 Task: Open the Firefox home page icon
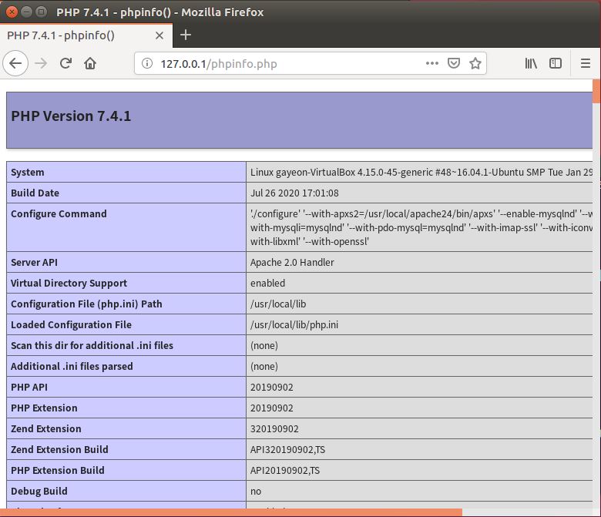tap(90, 63)
